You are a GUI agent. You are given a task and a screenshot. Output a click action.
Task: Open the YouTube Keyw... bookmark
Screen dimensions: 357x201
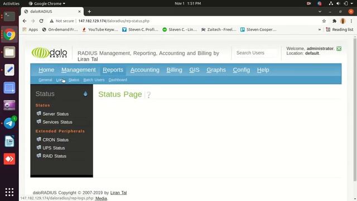tap(100, 30)
